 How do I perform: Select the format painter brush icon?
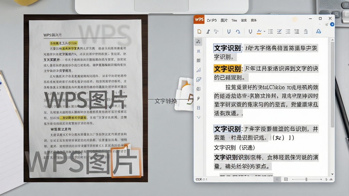(x=208, y=32)
